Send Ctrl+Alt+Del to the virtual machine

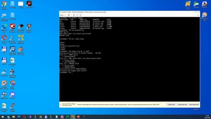tap(74, 15)
